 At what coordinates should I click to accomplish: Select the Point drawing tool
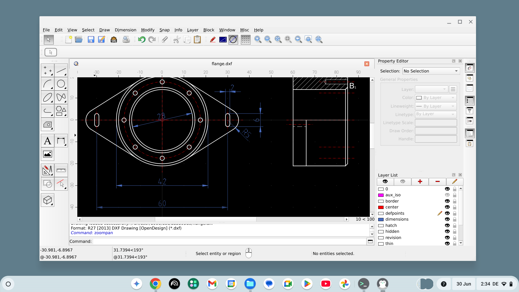[48, 70]
